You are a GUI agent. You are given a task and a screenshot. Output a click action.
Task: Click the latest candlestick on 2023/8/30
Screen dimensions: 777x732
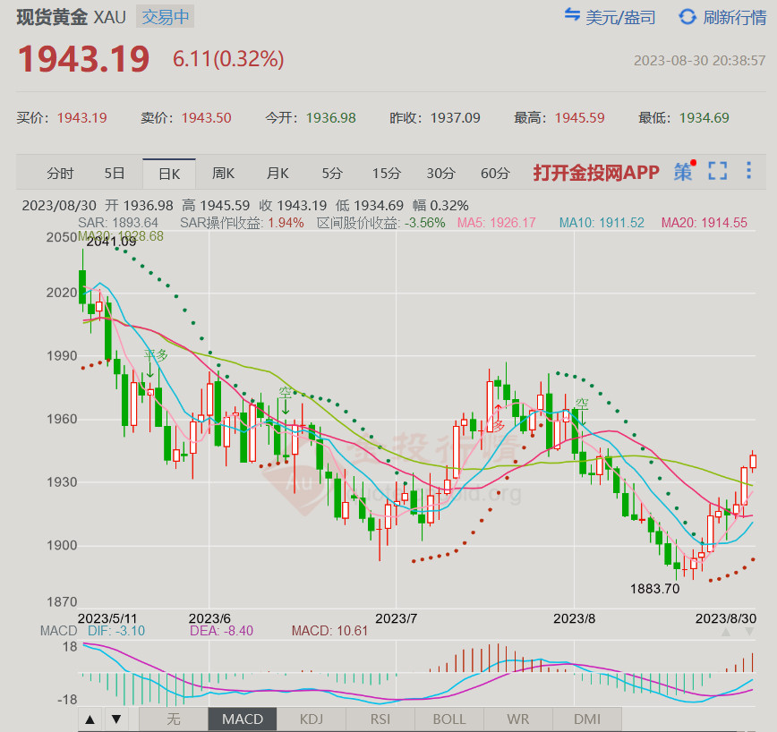coord(753,461)
